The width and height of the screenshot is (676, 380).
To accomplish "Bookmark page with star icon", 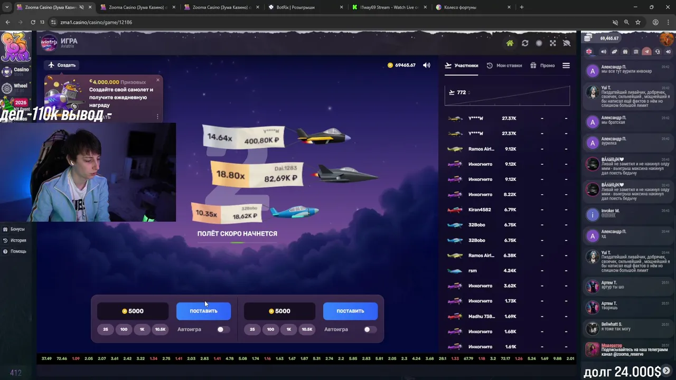I will point(638,22).
